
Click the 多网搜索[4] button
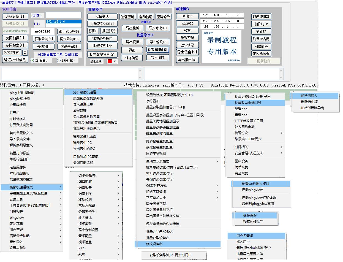pos(15,45)
